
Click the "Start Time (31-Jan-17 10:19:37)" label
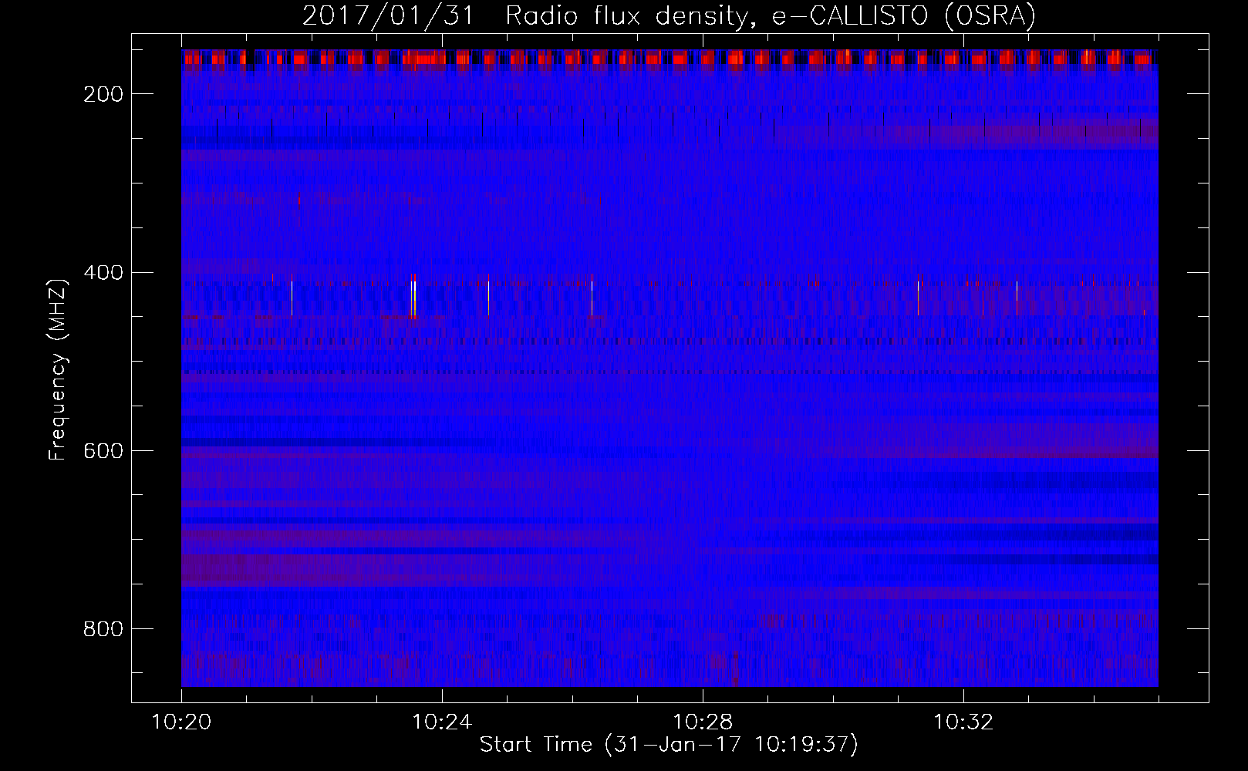(x=669, y=745)
